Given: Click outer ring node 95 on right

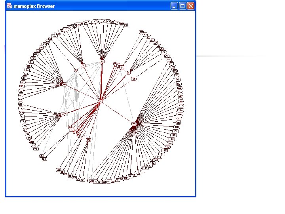Looking at the screenshot, I should pos(180,97).
